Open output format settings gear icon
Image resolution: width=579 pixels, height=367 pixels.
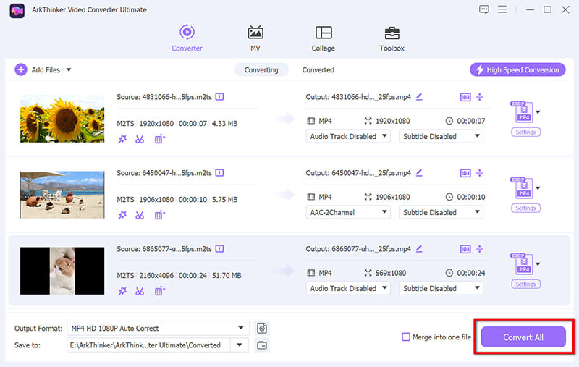coord(262,328)
